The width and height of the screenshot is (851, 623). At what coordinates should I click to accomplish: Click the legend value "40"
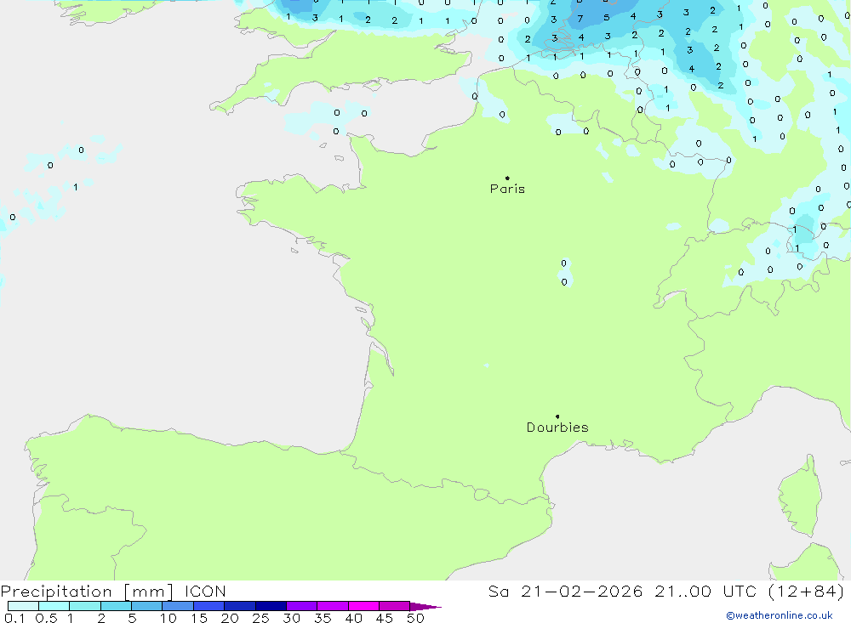pyautogui.click(x=354, y=618)
